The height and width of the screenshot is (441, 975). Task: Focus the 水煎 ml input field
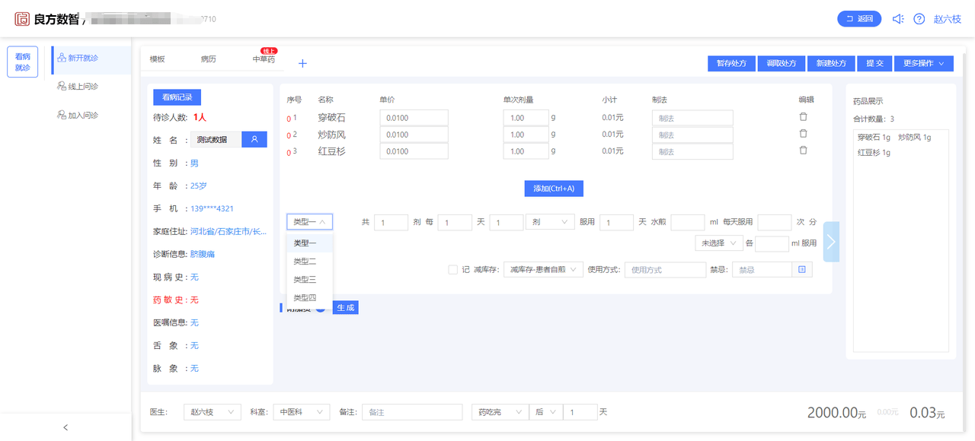click(688, 222)
